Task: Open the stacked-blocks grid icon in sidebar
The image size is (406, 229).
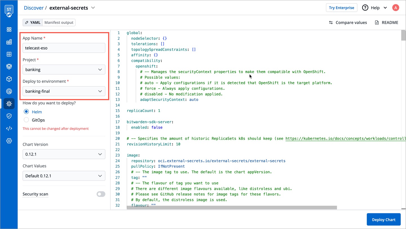Action: [9, 42]
